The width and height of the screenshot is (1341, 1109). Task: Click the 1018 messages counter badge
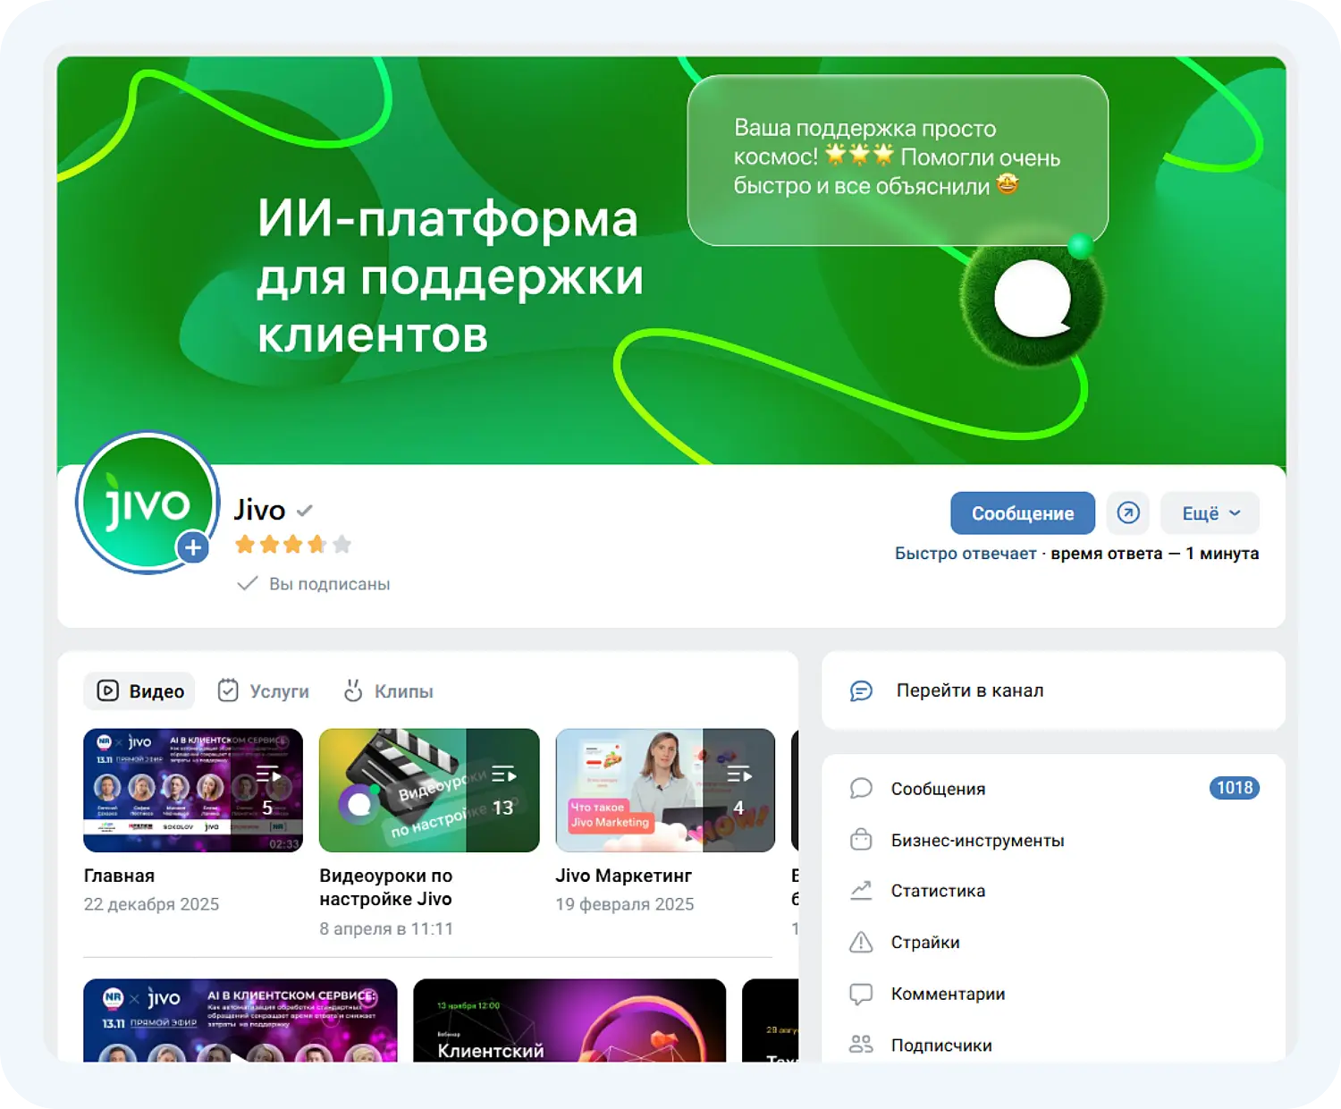1235,788
